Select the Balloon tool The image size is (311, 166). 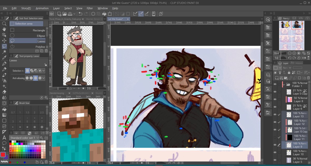[4, 143]
